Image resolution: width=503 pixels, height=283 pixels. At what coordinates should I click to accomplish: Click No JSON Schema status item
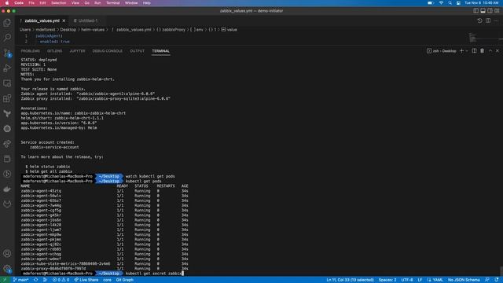pyautogui.click(x=464, y=280)
